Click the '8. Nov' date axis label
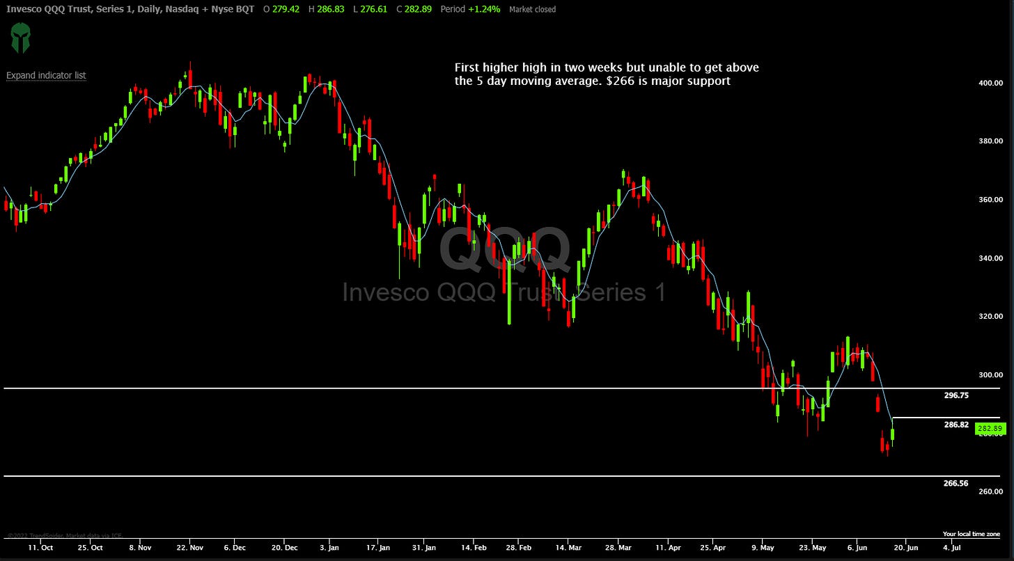This screenshot has height=561, width=1014. click(x=140, y=548)
